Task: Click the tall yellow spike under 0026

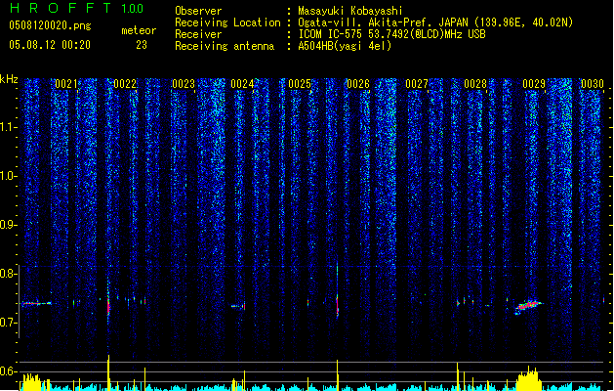Action: click(x=337, y=375)
